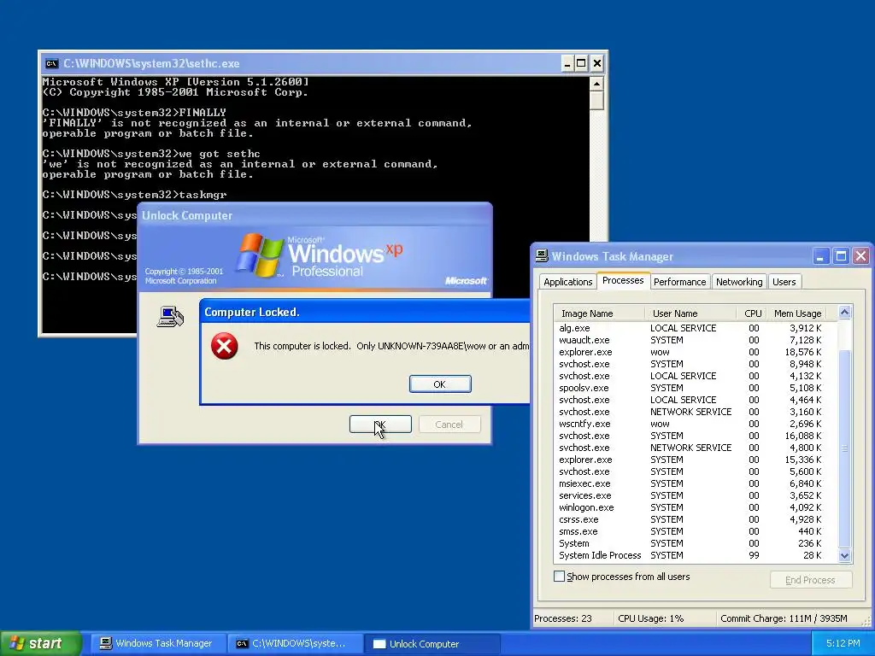Open the Start menu
The width and height of the screenshot is (875, 656).
(x=41, y=643)
